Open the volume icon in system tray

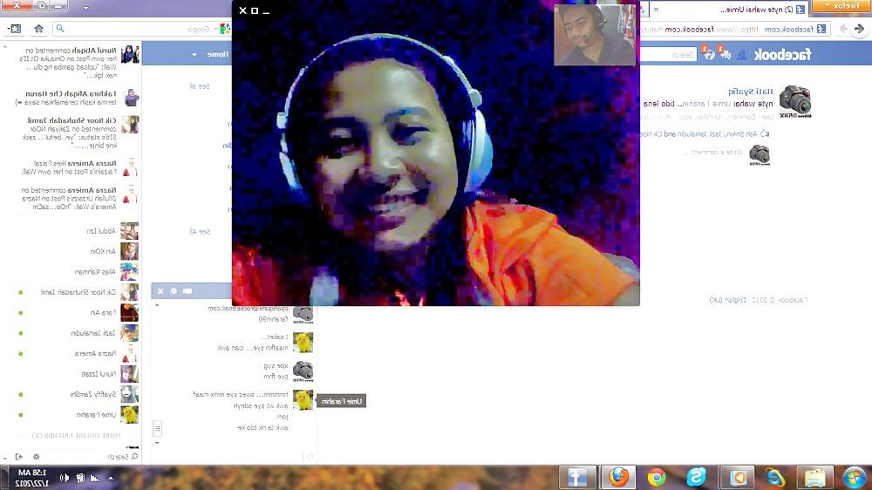tap(64, 478)
